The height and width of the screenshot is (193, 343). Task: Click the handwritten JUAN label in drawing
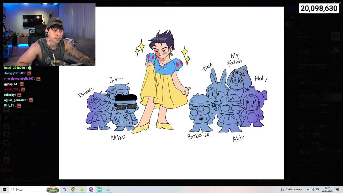(x=116, y=79)
